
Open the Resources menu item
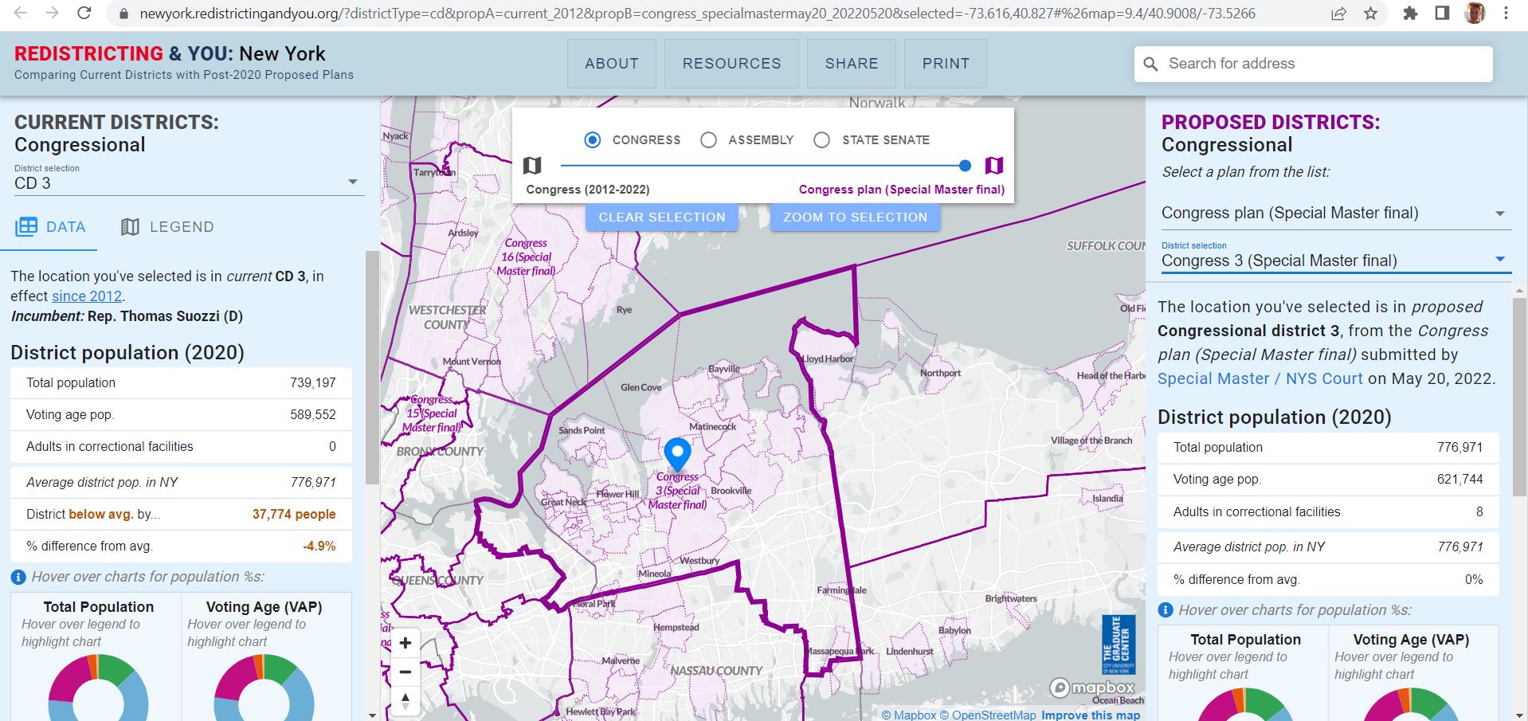(731, 64)
